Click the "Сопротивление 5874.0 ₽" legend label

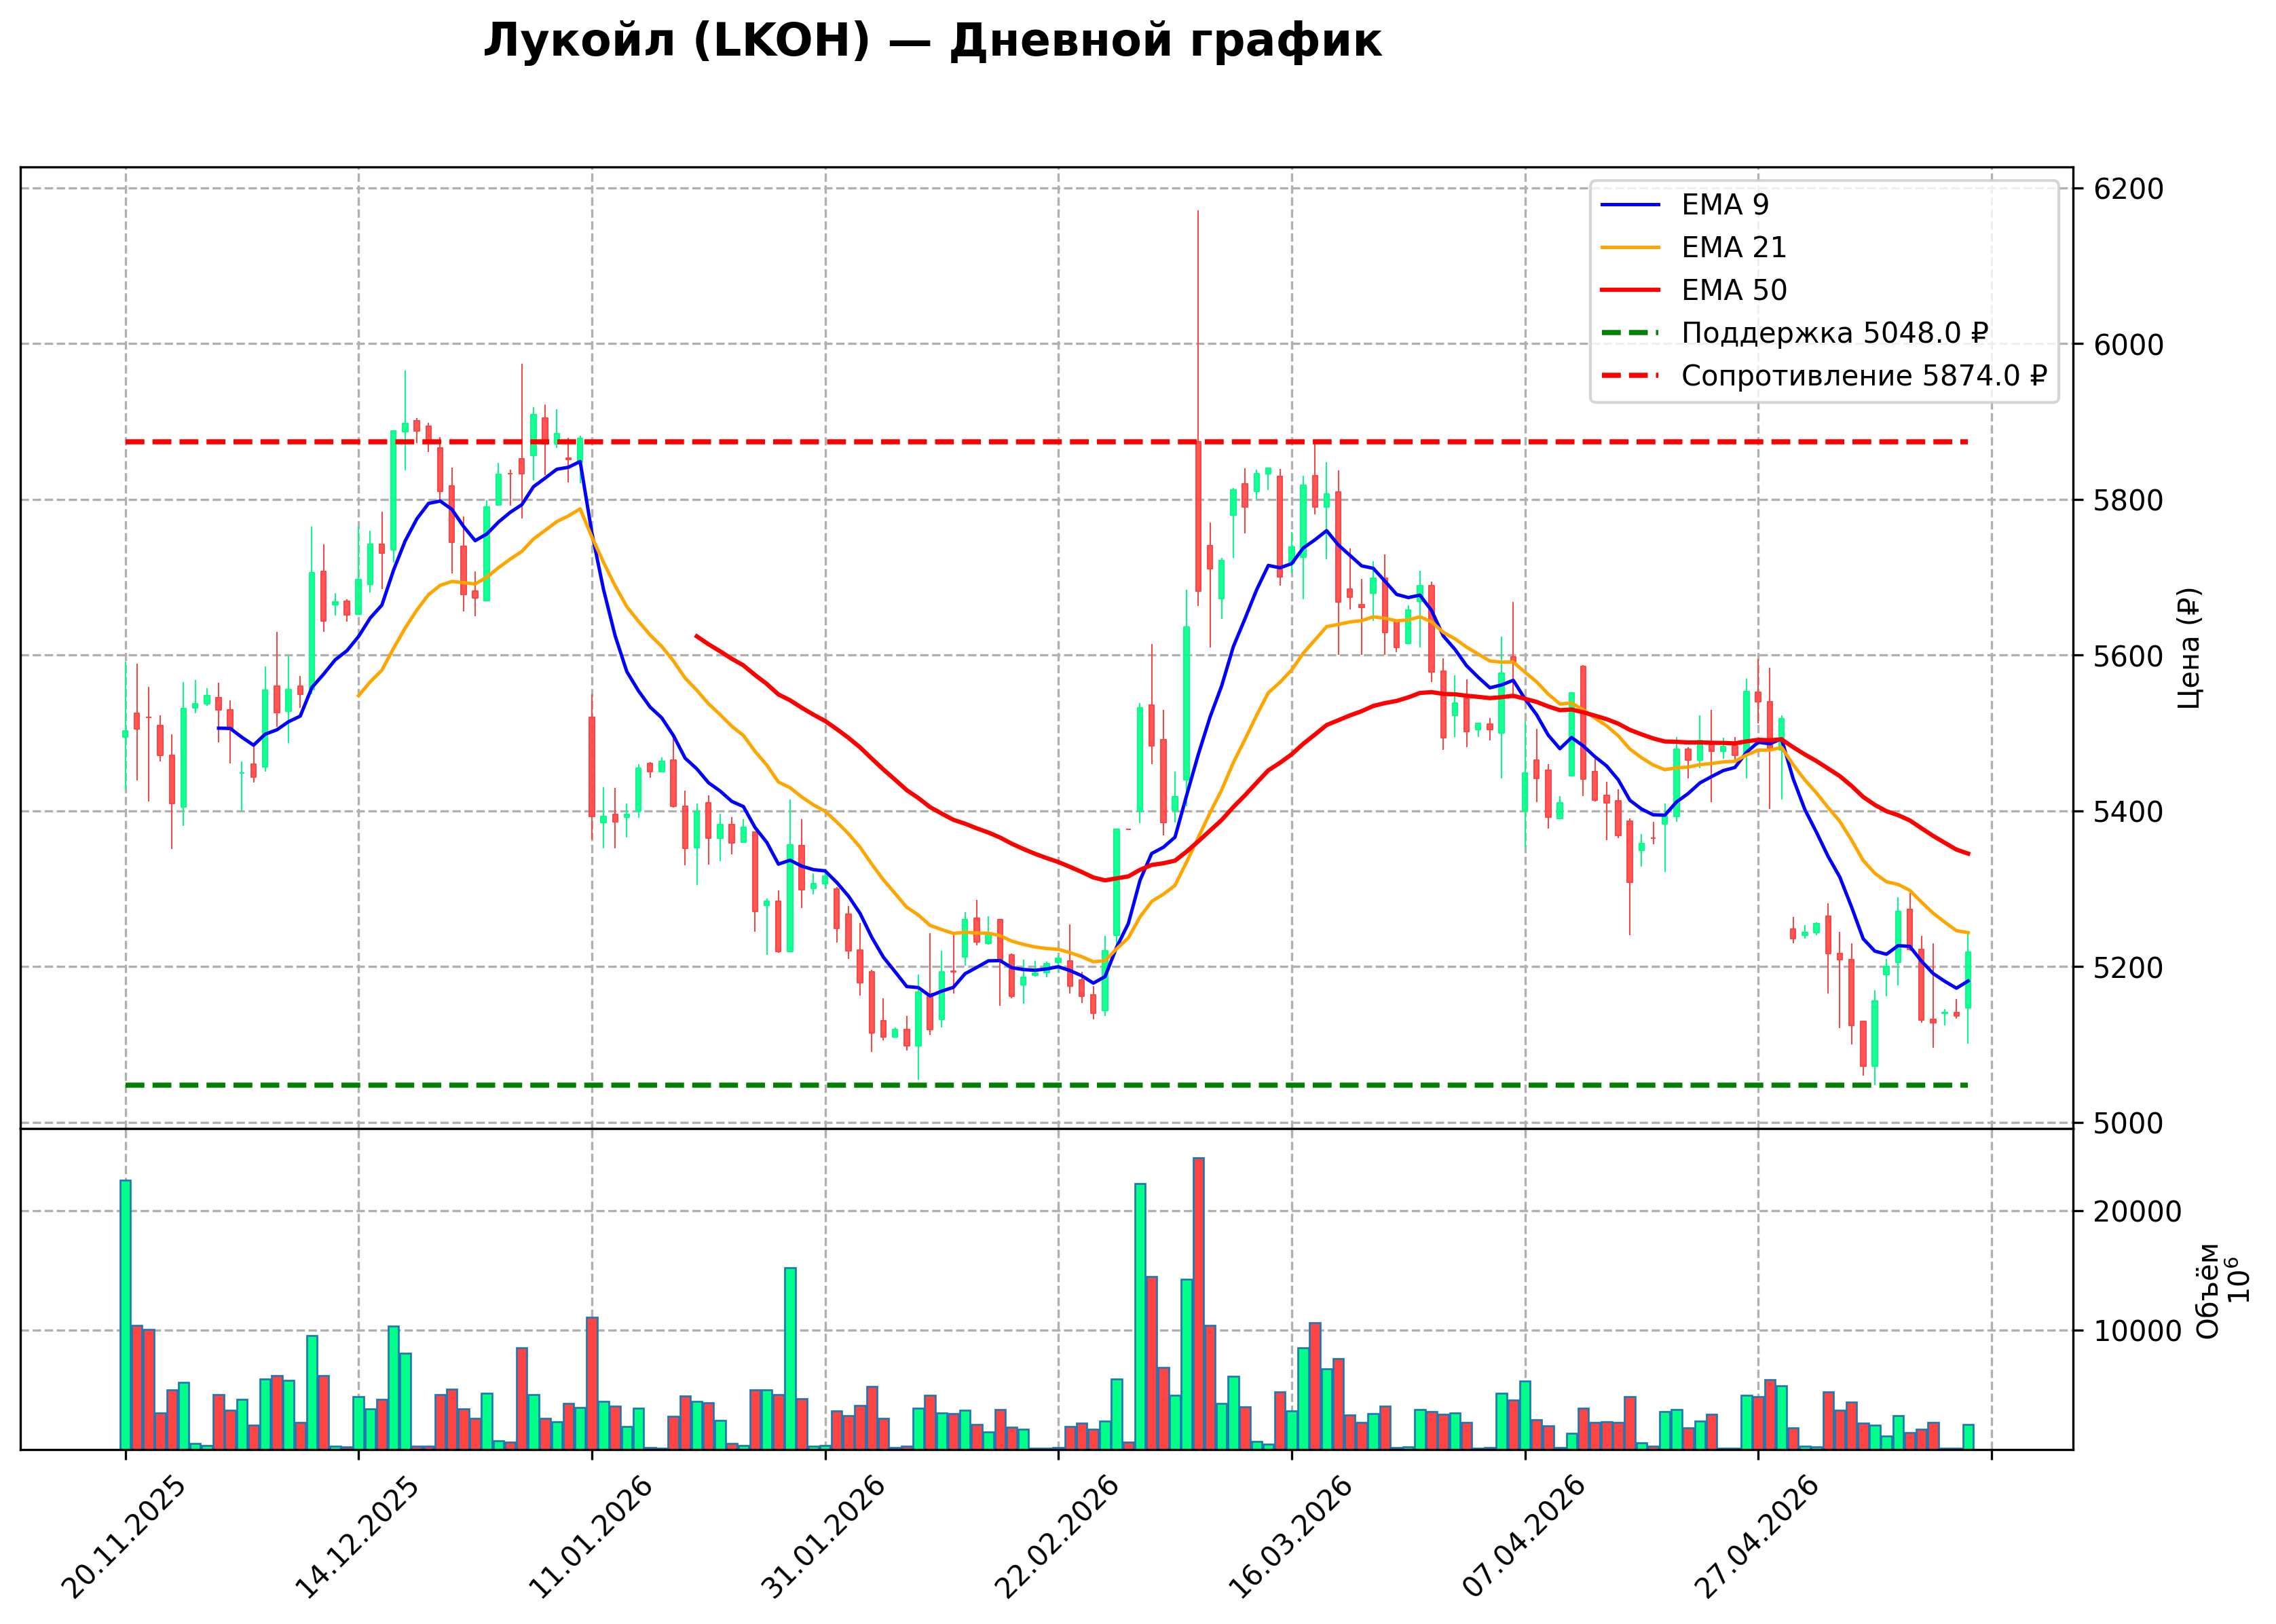[1865, 376]
